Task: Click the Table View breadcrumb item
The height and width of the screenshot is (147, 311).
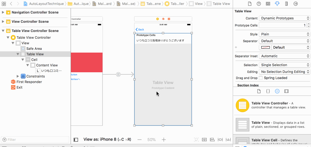Action: coord(218,4)
